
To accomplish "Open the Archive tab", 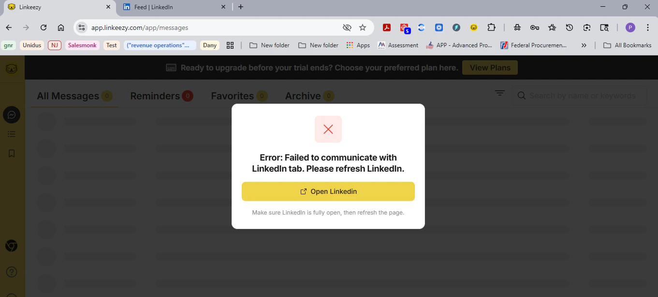I will (x=309, y=96).
